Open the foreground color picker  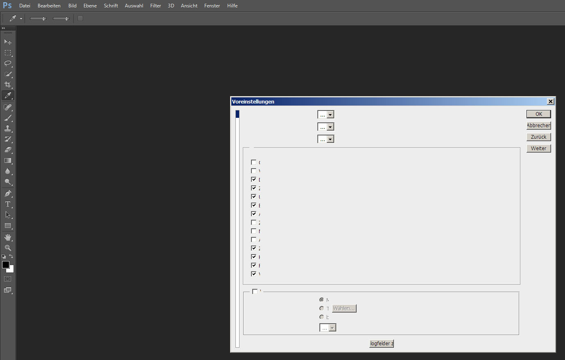coord(6,265)
